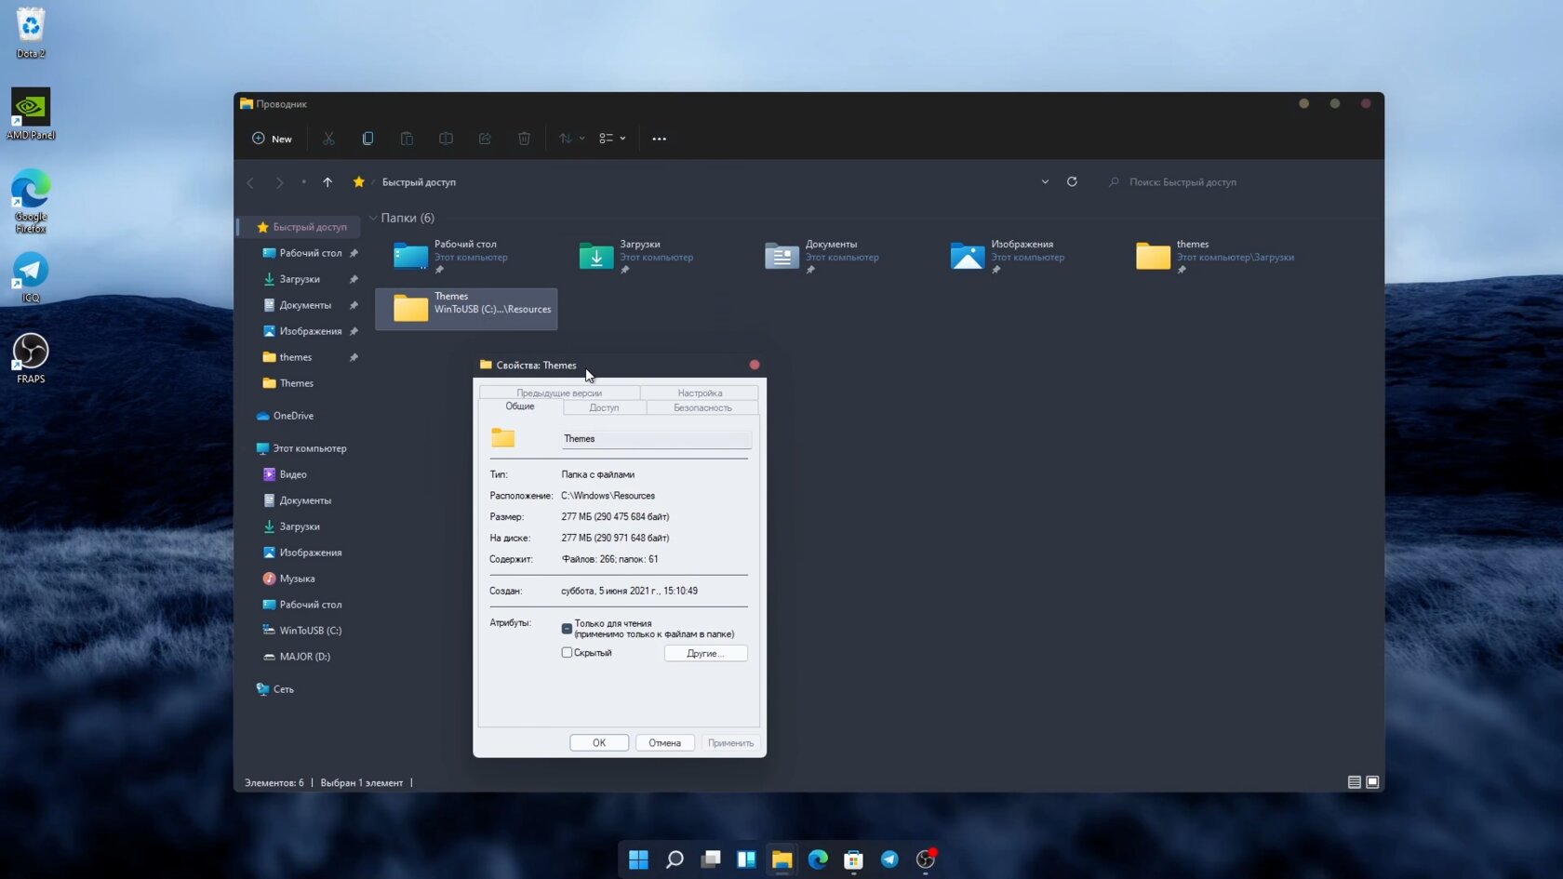Toggle the Только для чтения attribute
Image resolution: width=1563 pixels, height=879 pixels.
click(567, 628)
